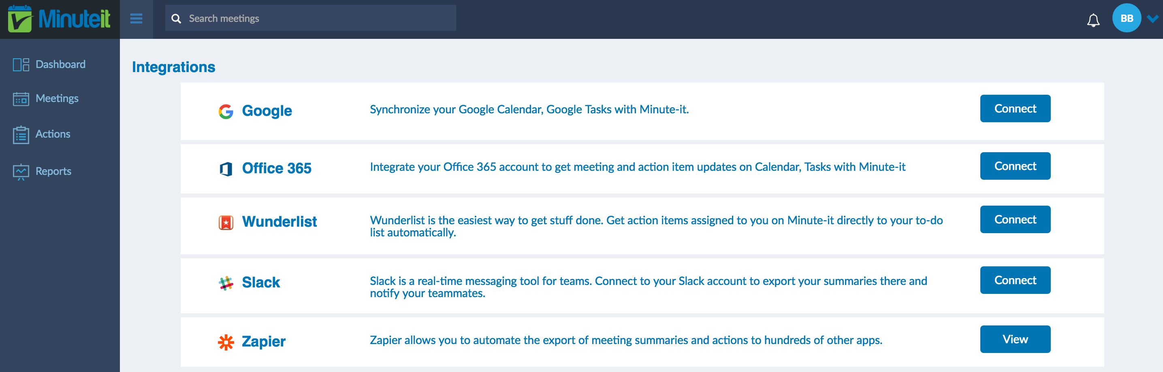This screenshot has width=1163, height=372.
Task: Connect the Wunderlist integration
Action: [1015, 219]
